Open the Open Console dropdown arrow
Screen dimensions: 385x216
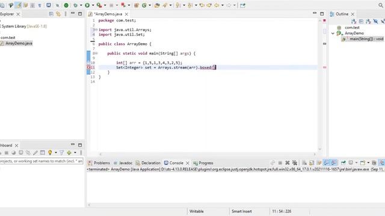point(368,163)
